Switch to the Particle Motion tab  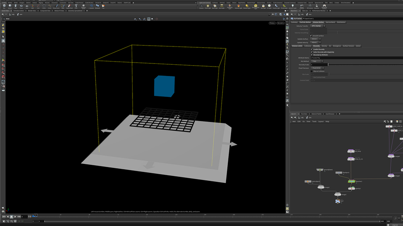point(305,22)
